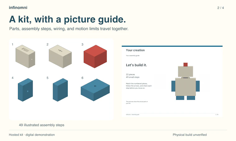The image size is (236, 141).
Task: Click 'Hosted kit · digital demonstration' footer text
Action: tap(32, 135)
